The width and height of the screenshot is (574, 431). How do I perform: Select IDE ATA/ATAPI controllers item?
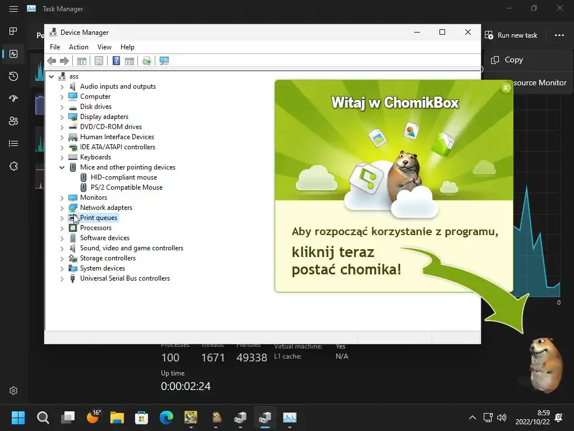(x=118, y=147)
